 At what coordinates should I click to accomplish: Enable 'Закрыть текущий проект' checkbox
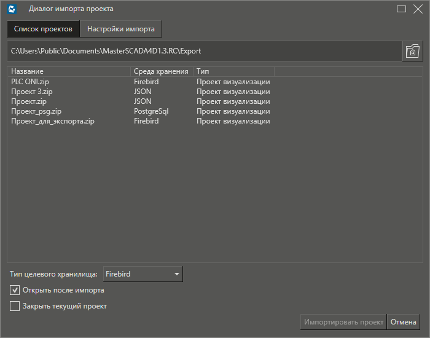(x=15, y=306)
